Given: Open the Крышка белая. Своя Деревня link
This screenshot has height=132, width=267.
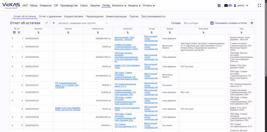Looking at the screenshot, I should [x=124, y=38].
